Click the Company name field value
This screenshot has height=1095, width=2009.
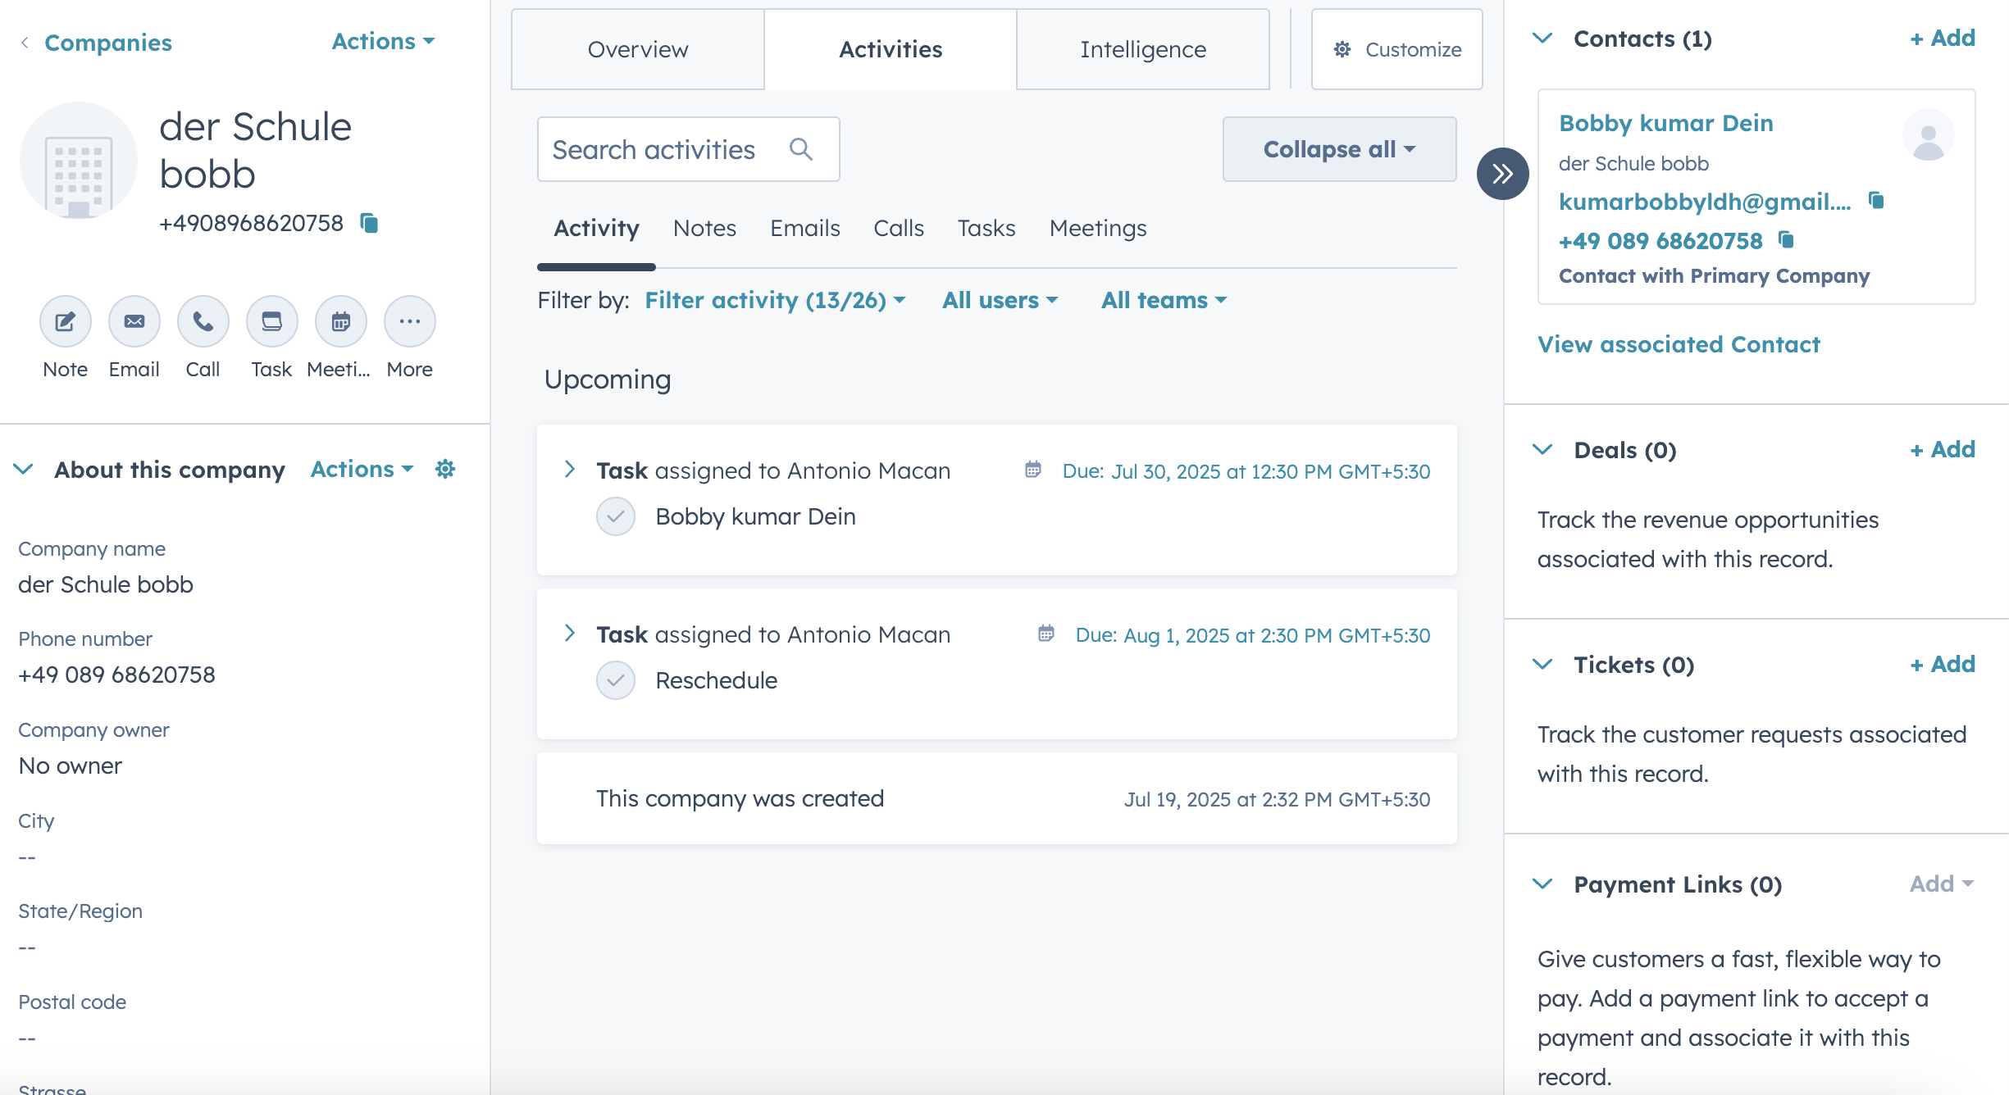pos(106,584)
